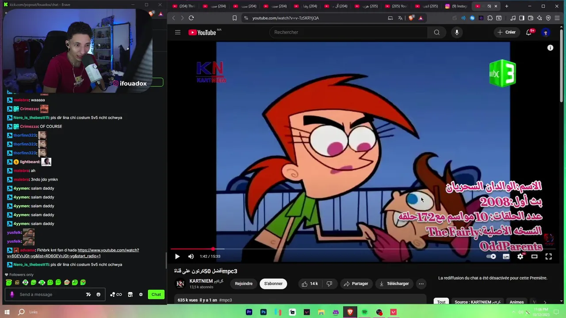Open the KARTNIEM channel avatar

pos(180,284)
